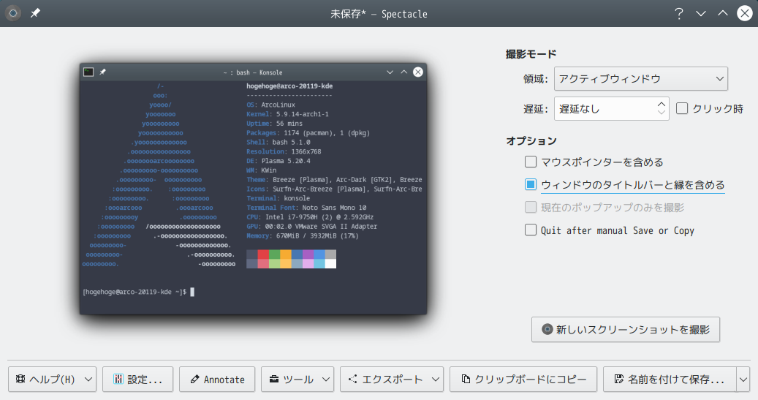Close the Spectacle window
758x400 pixels.
744,13
